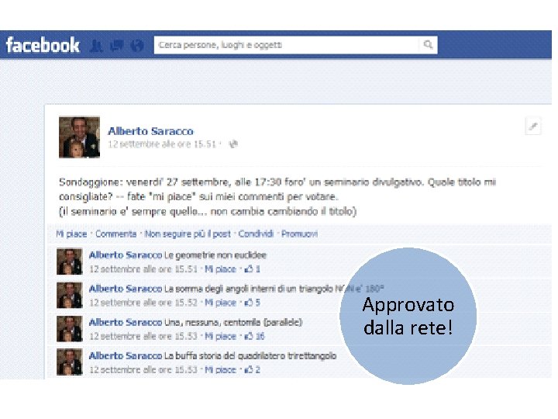This screenshot has width=558, height=419.
Task: Click author name on 'La buffa storia' comment
Action: 126,355
